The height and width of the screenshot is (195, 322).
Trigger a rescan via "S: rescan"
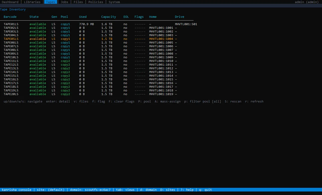[233, 101]
